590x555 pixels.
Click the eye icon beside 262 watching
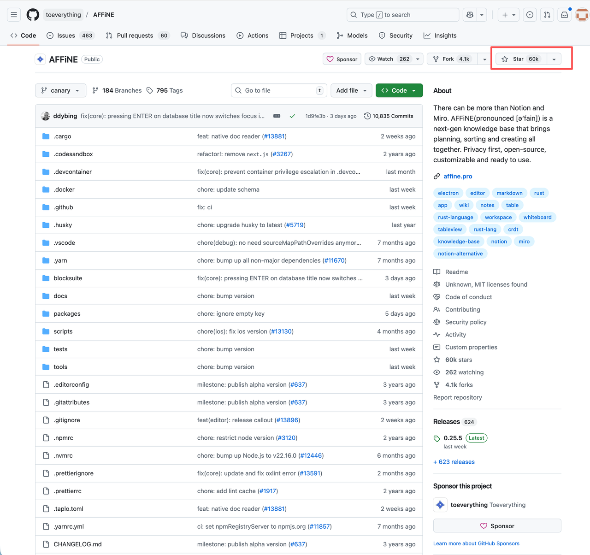point(437,372)
